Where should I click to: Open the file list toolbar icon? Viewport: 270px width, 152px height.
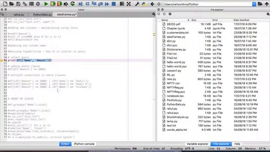[31, 4]
